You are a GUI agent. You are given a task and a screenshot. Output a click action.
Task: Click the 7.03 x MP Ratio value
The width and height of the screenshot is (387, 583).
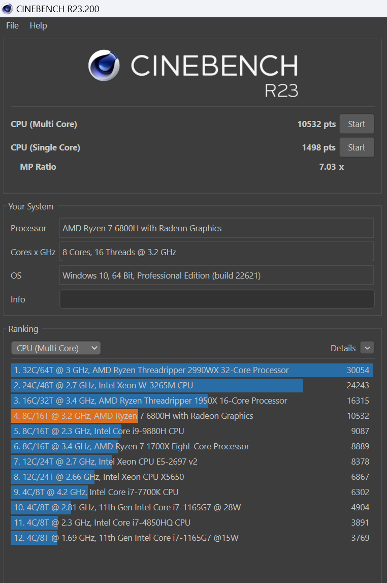[331, 167]
